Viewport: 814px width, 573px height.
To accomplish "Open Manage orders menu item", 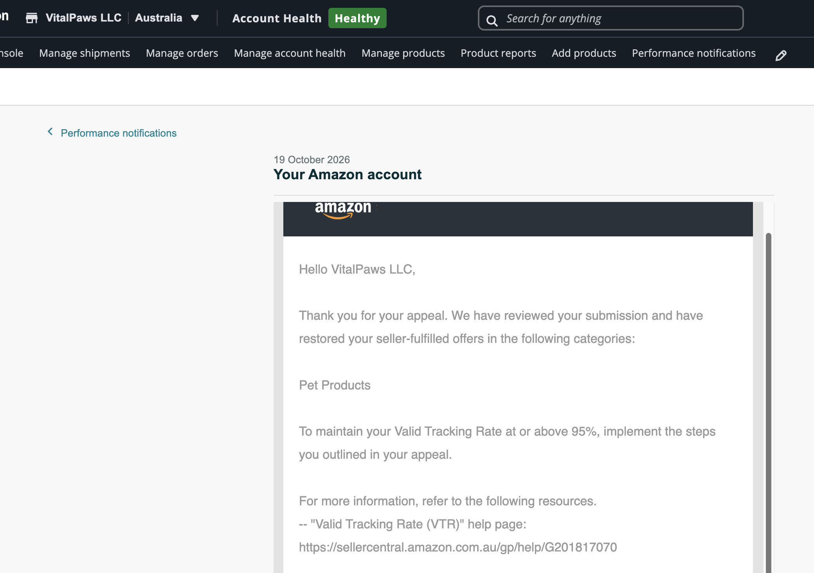I will pos(182,53).
